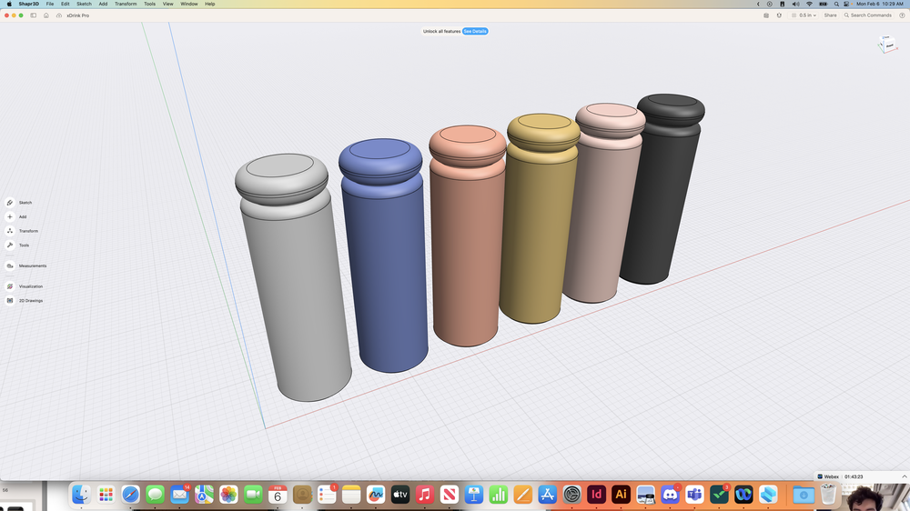Open the Sketch menu in the menu bar
910x511 pixels.
point(84,4)
